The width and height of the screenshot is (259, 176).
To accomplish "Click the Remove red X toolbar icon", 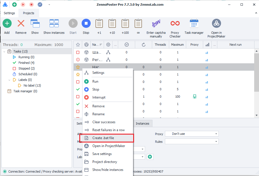I will tap(21, 23).
